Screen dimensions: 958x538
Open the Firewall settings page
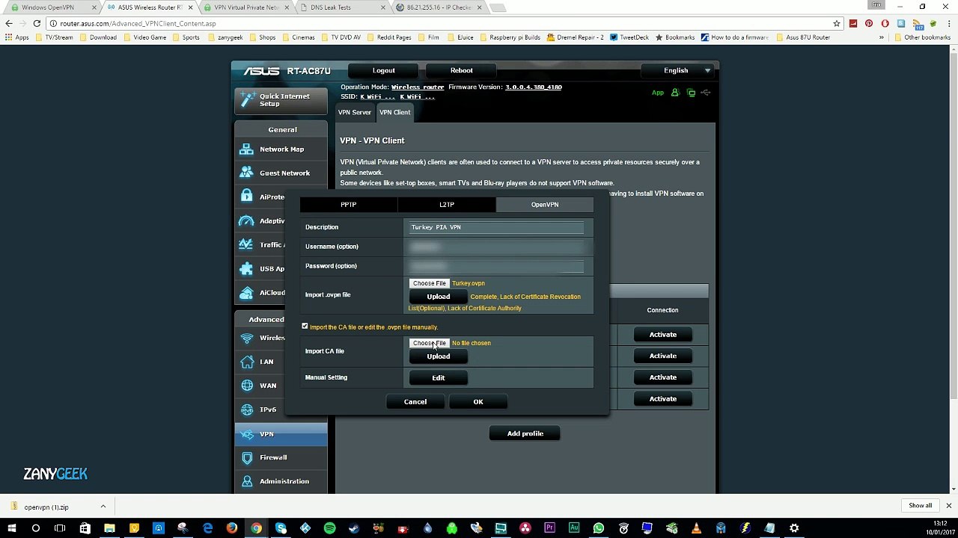281,457
